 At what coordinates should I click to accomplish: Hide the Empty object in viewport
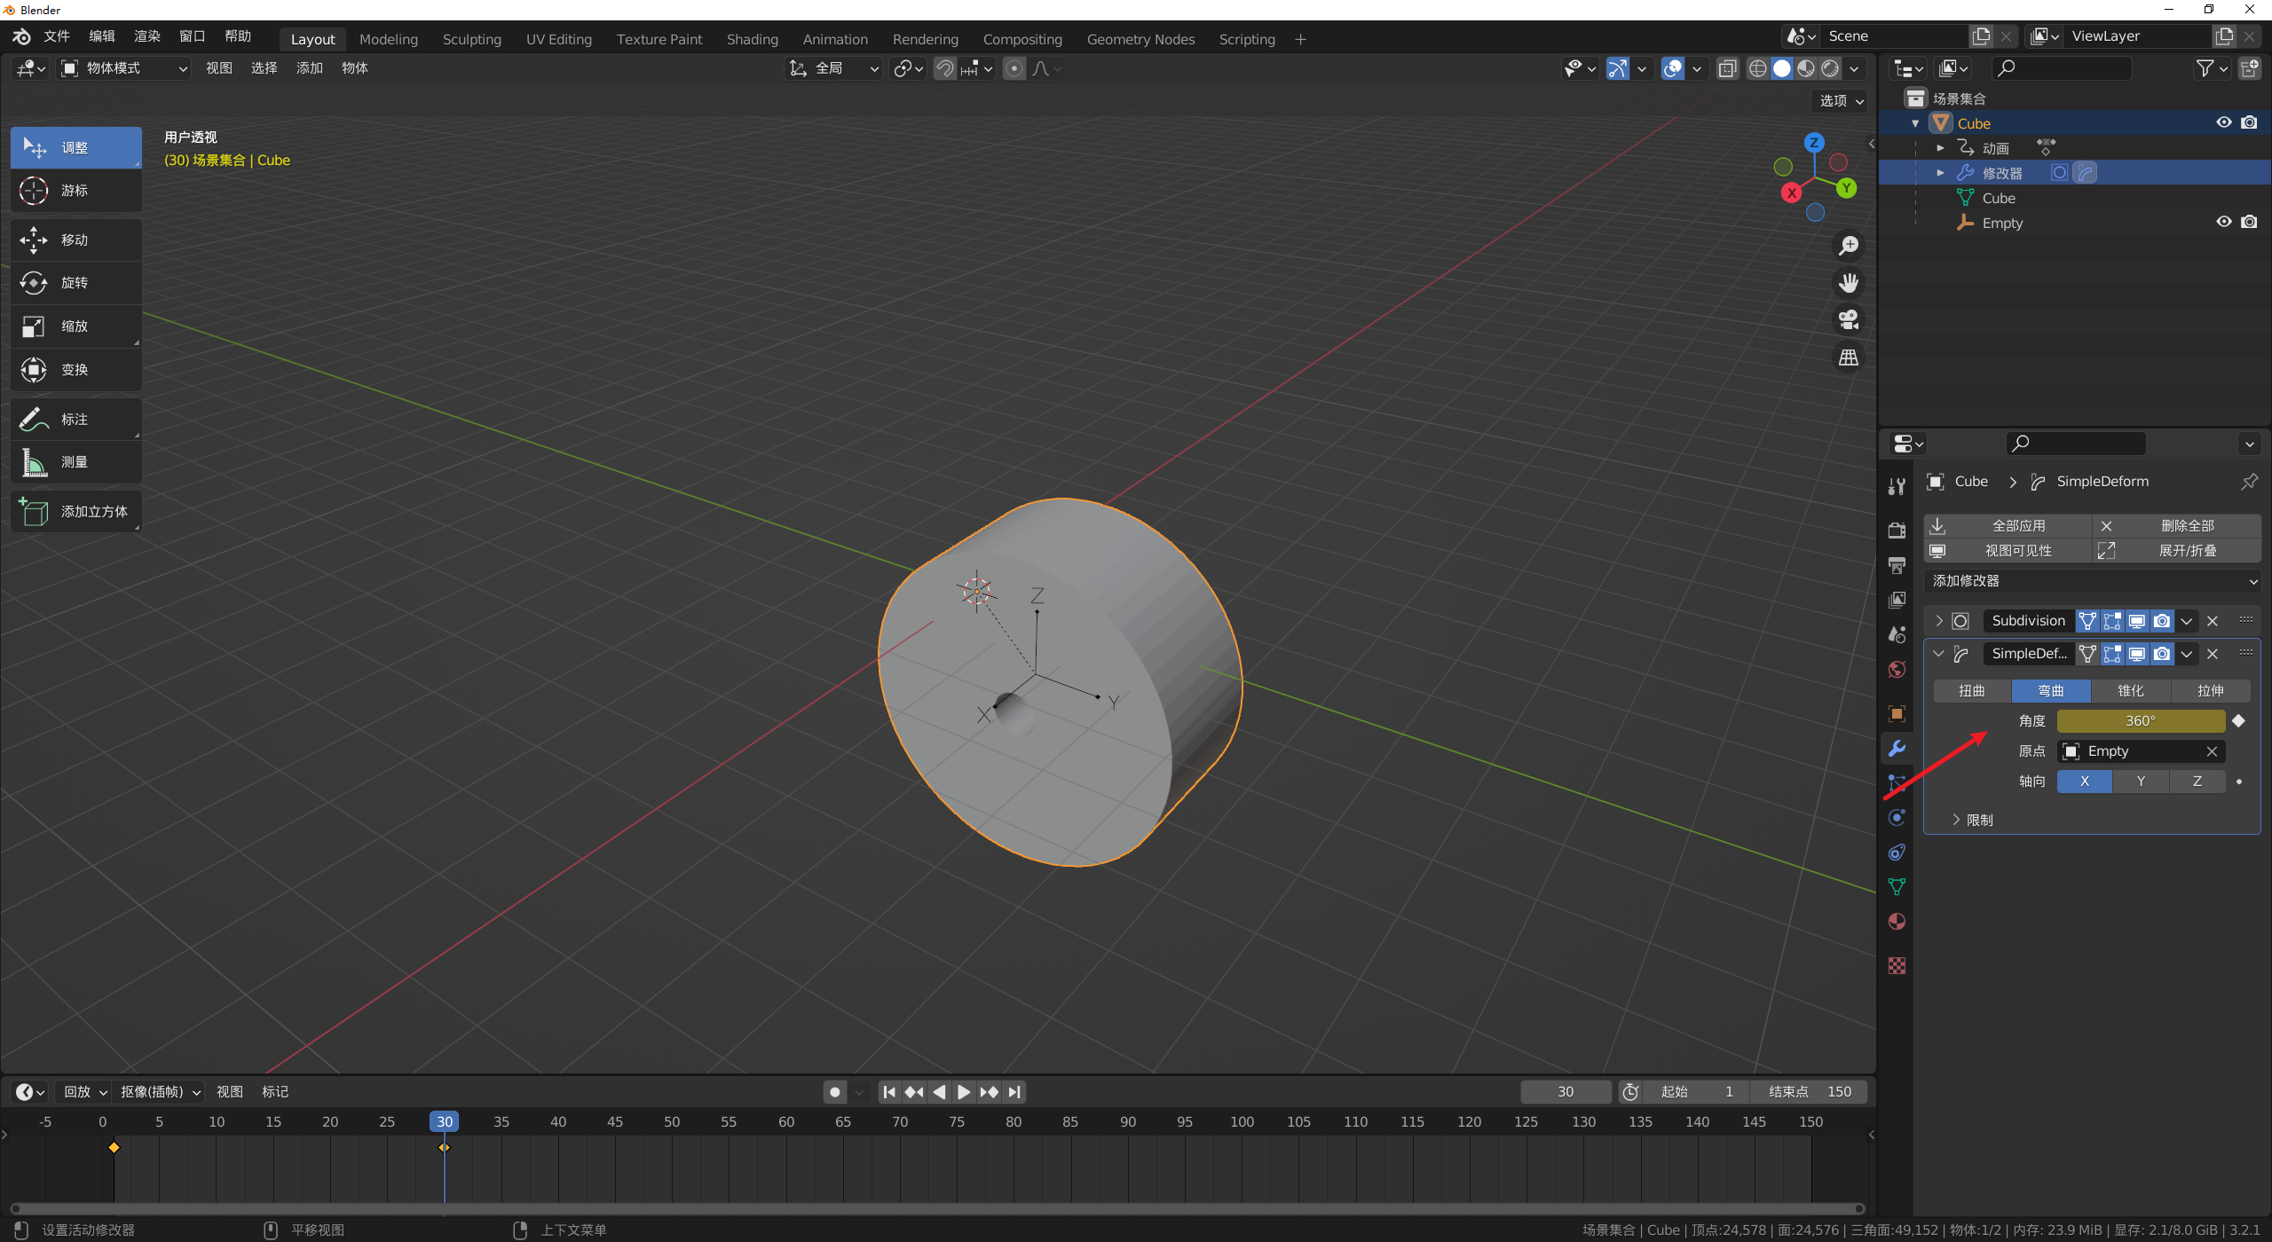[2223, 223]
